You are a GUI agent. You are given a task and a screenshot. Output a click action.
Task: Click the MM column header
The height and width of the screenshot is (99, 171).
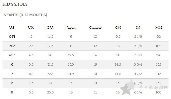pos(159,27)
